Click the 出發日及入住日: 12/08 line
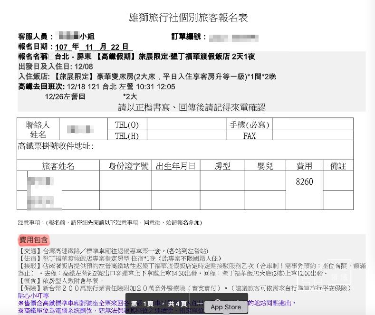375x315 pixels. tap(56, 67)
